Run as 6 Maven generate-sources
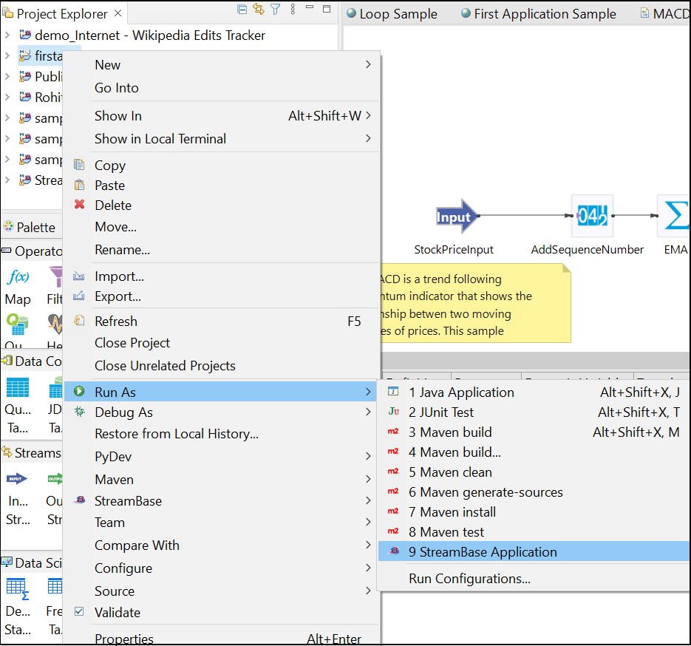Image resolution: width=691 pixels, height=646 pixels. pyautogui.click(x=534, y=492)
